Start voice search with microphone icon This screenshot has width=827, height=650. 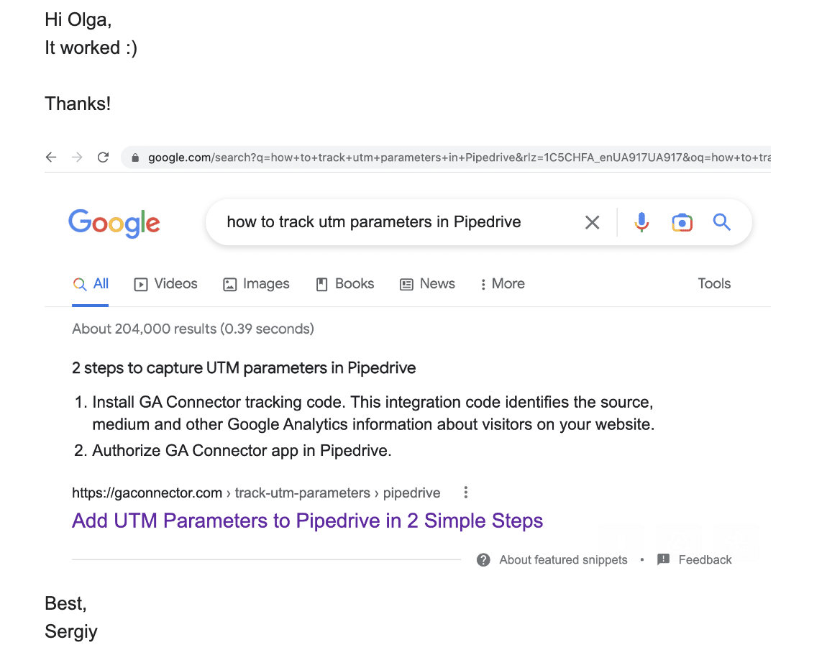tap(641, 223)
